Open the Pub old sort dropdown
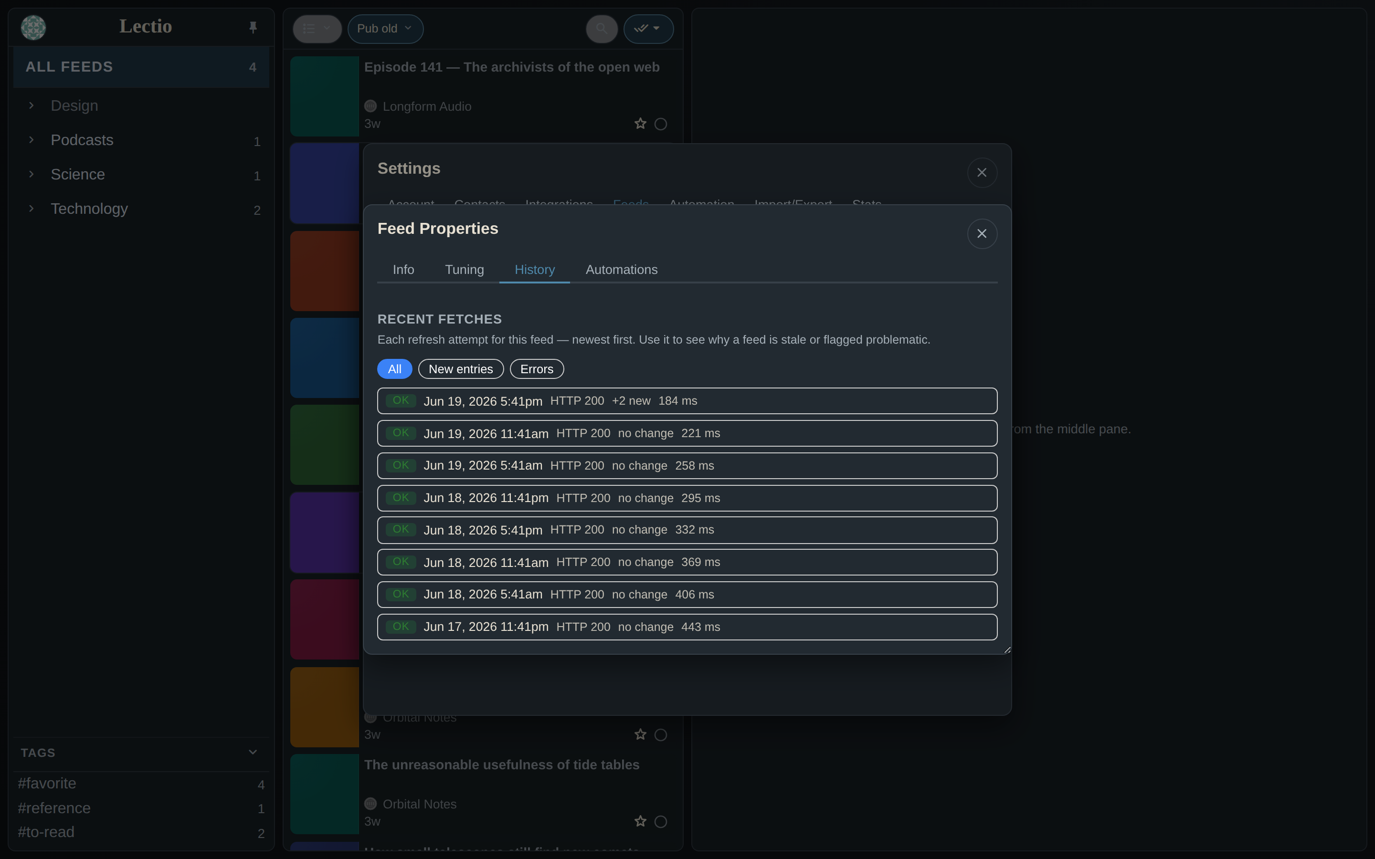 pyautogui.click(x=385, y=29)
